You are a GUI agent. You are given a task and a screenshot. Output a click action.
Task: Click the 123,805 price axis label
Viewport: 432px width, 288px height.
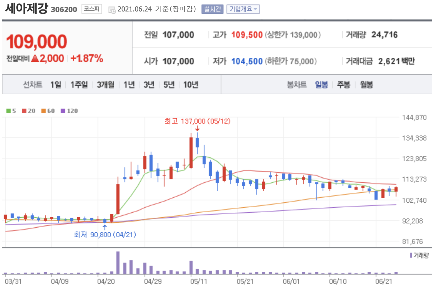(x=414, y=158)
